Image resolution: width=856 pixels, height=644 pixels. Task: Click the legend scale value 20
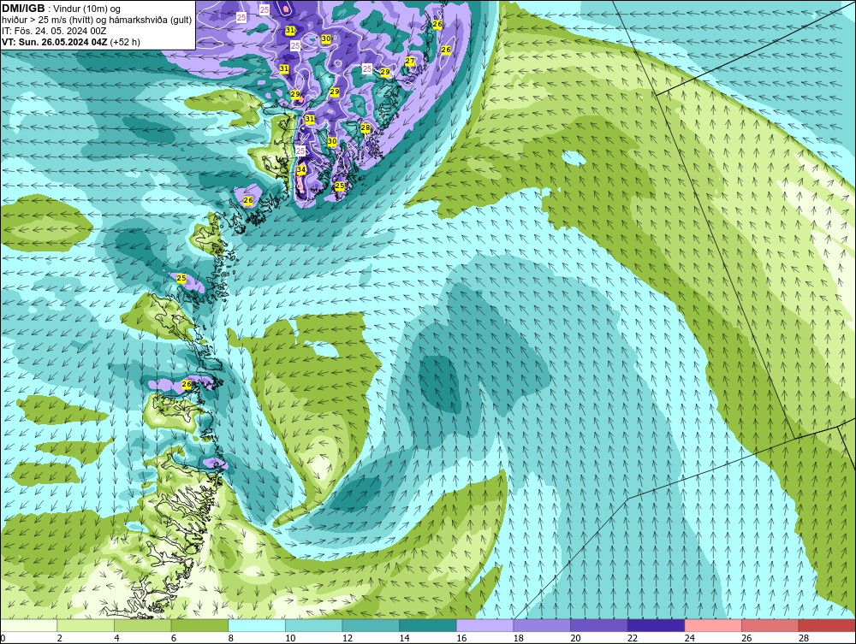pos(575,638)
